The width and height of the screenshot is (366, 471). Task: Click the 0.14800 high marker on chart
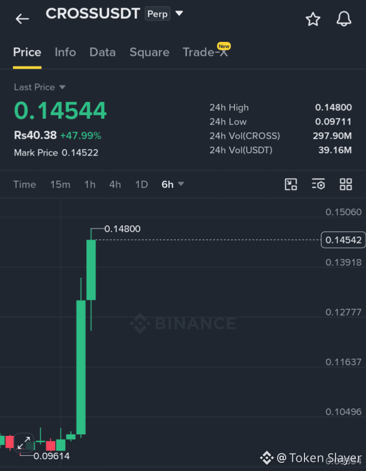click(123, 229)
